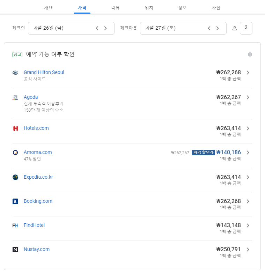Click the Booking.com logo icon

15,201
